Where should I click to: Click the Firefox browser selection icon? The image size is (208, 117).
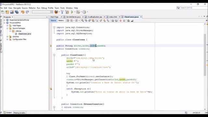56,12
